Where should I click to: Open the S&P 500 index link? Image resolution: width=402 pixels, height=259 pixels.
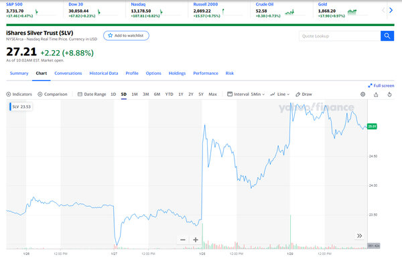click(x=14, y=5)
